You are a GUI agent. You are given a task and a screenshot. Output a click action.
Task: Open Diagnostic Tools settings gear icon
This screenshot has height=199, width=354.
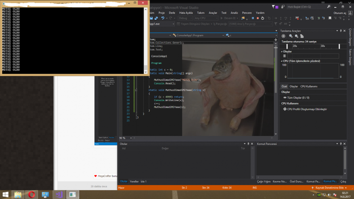point(283,36)
